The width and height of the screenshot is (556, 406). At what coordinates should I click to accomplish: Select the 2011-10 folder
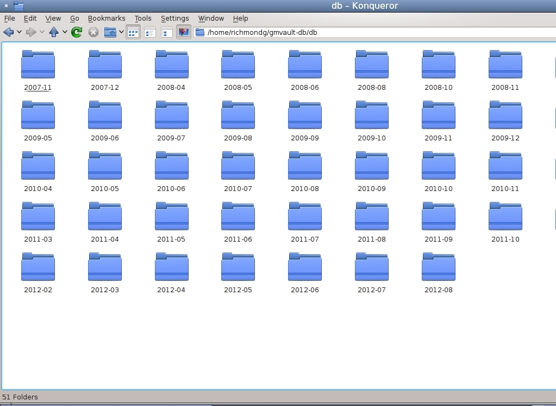(505, 216)
